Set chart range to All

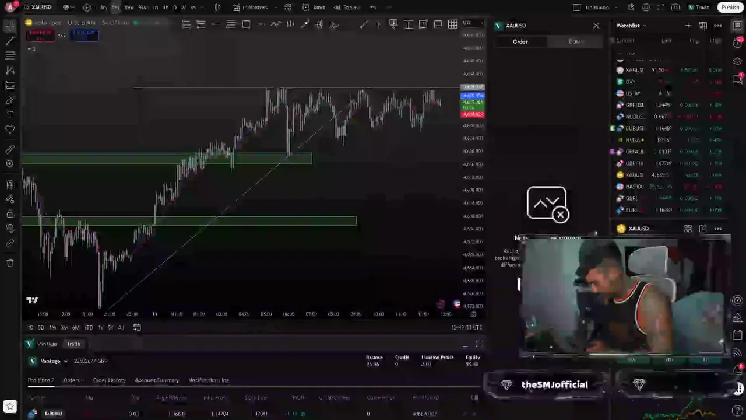(121, 327)
